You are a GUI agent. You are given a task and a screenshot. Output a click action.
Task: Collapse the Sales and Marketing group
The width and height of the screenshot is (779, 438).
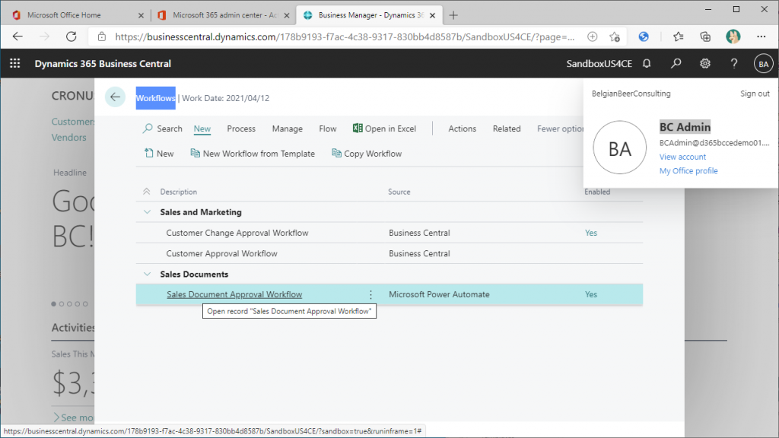point(147,212)
